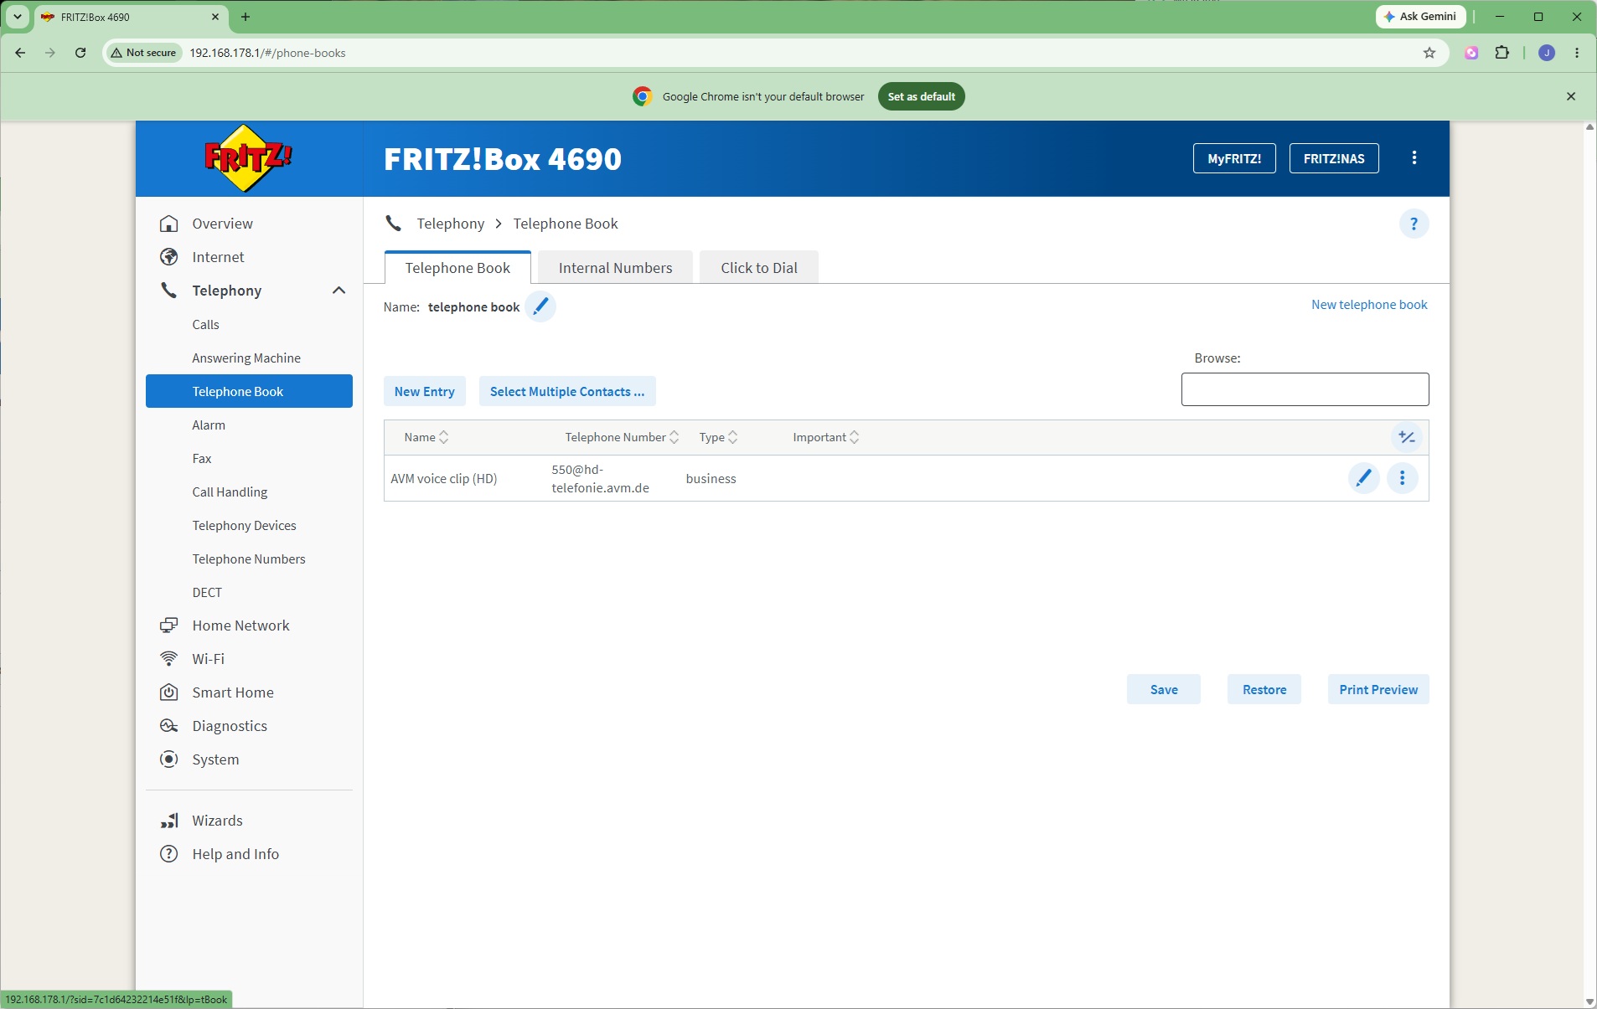Click the Print Preview button
1597x1009 pixels.
pos(1378,689)
